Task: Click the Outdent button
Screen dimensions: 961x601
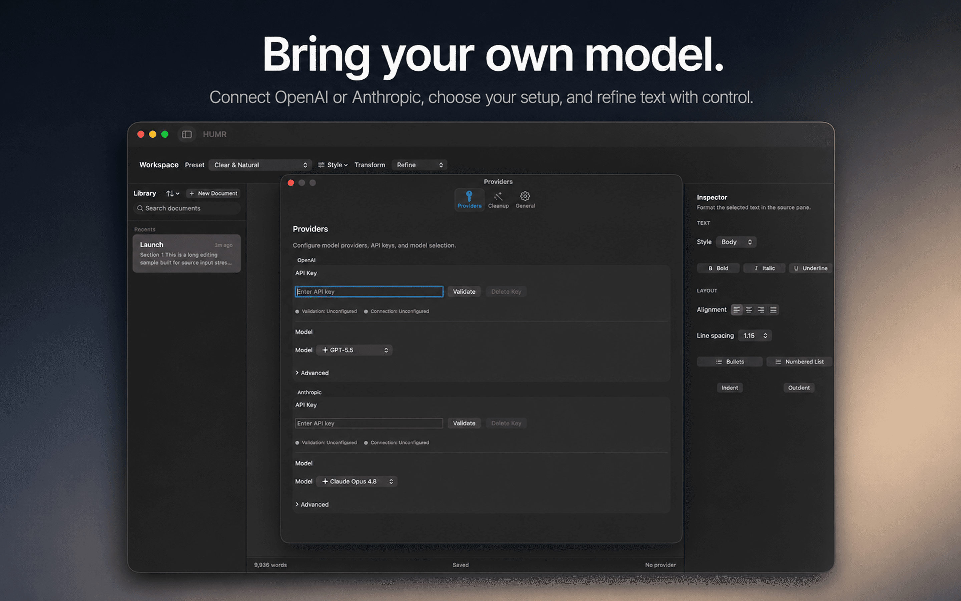Action: [799, 388]
